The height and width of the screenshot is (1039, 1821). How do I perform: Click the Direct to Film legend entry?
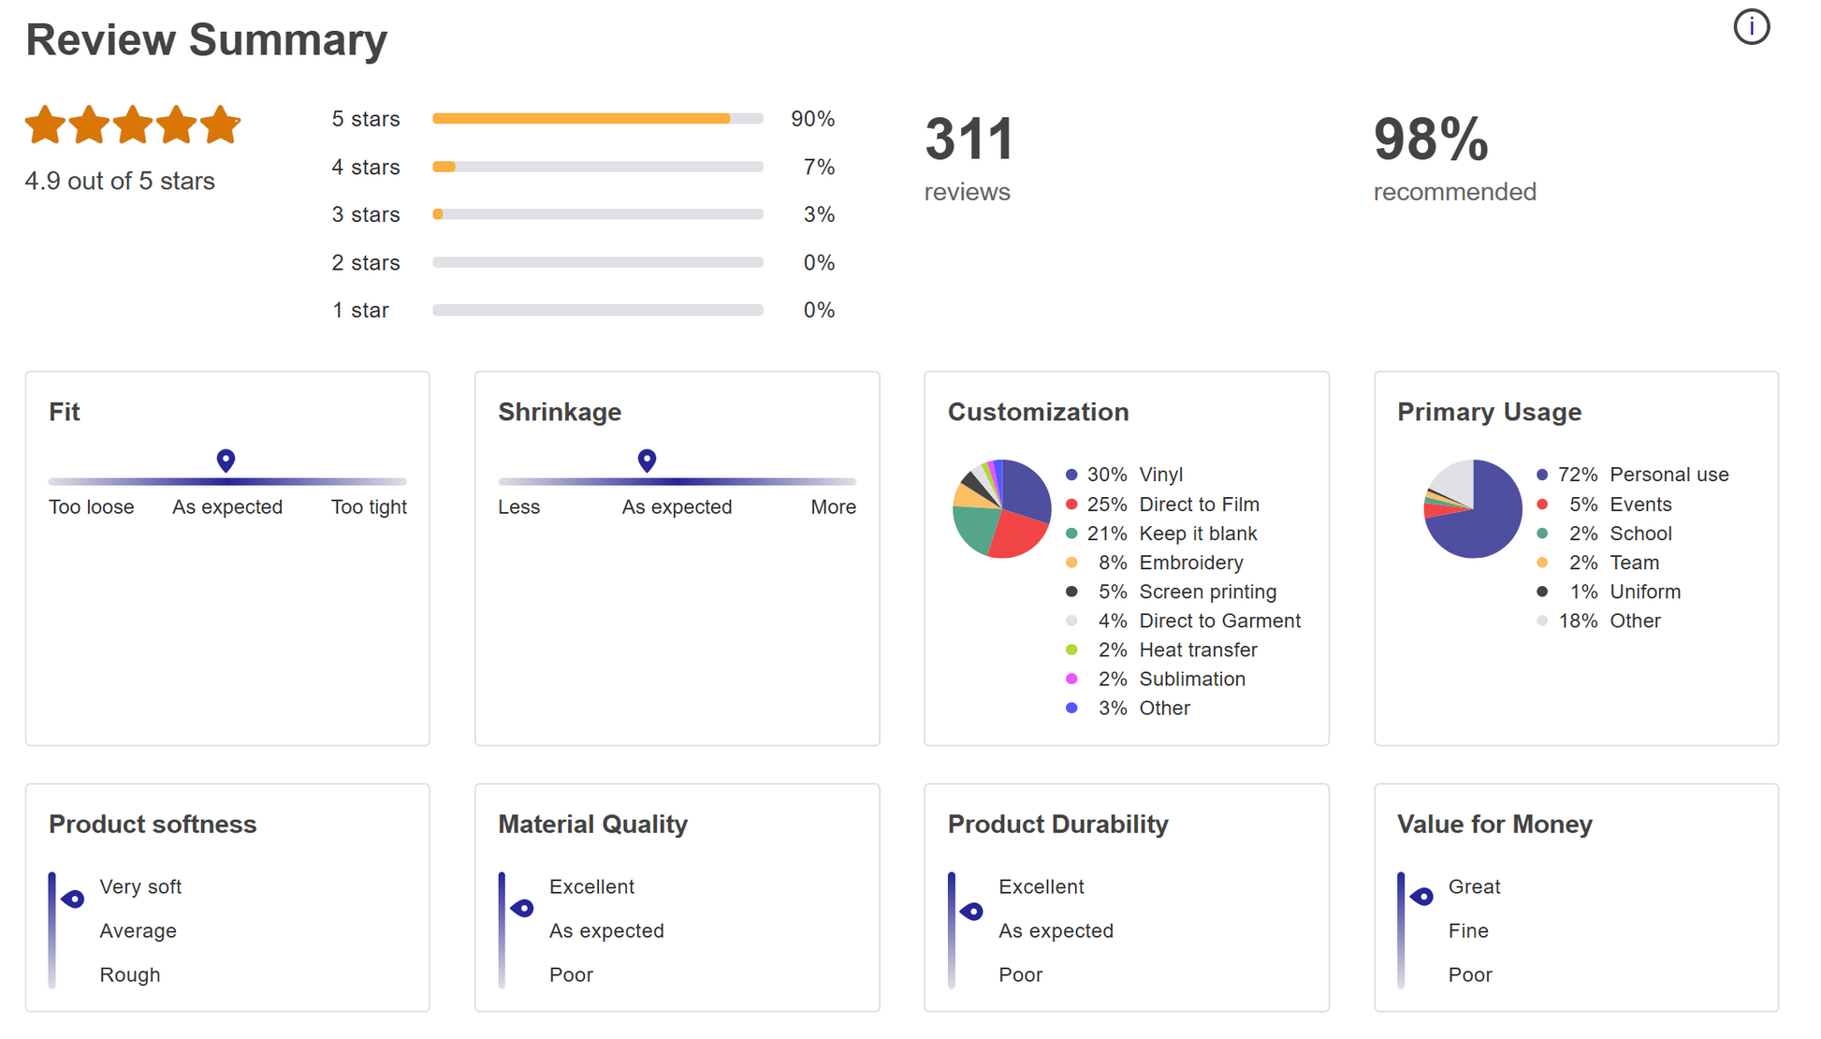point(1199,505)
